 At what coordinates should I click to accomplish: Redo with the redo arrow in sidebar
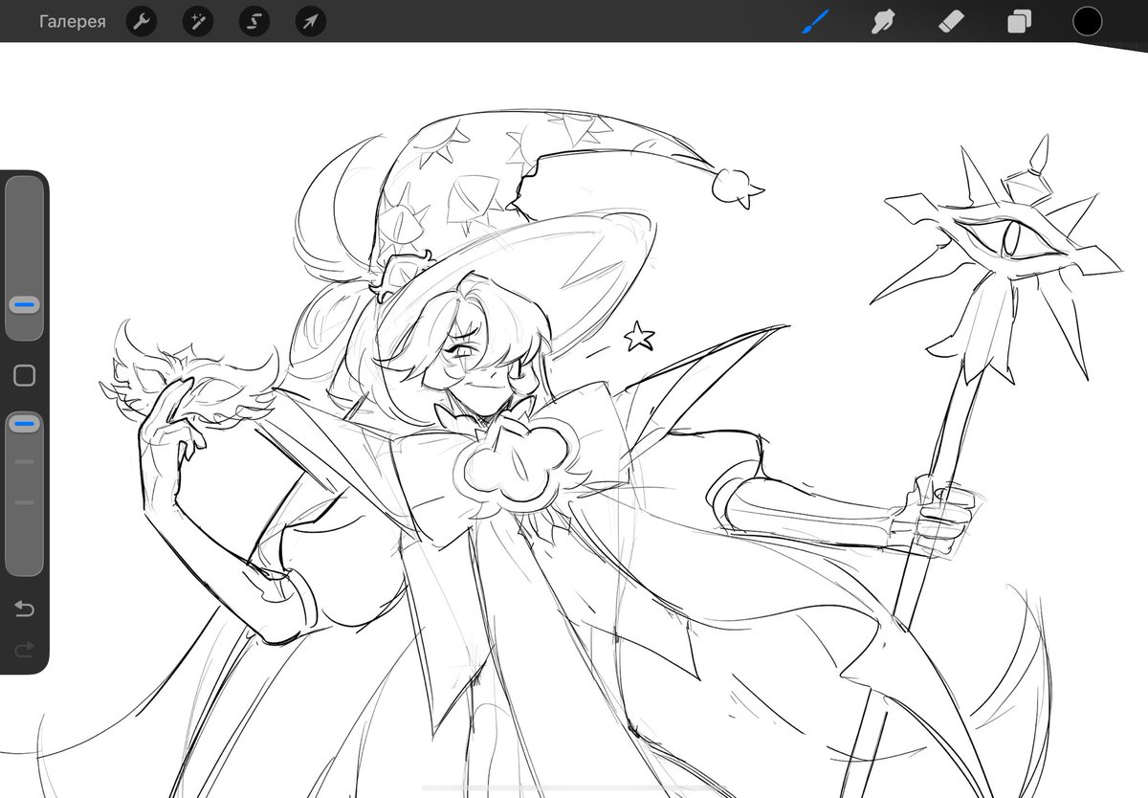25,650
